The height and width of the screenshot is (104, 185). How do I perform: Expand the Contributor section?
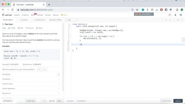(x=31, y=75)
